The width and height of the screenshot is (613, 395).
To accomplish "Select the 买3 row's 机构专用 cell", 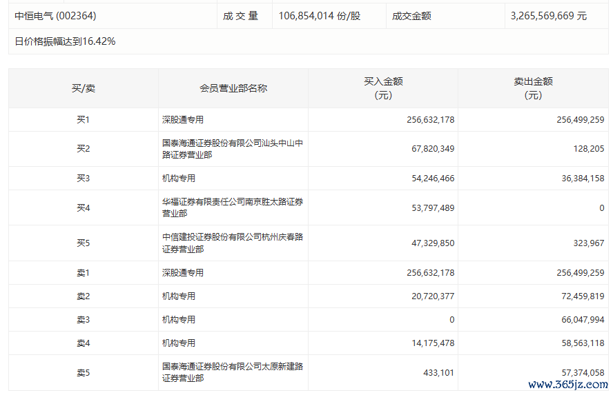I will pos(179,179).
